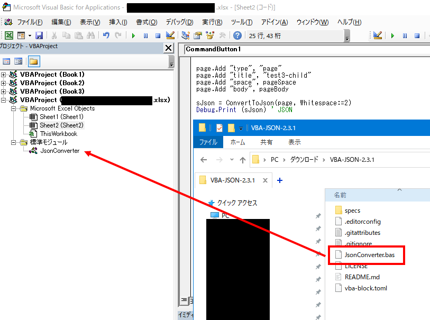Toggle Design Mode in main toolbar

pyautogui.click(x=170, y=35)
